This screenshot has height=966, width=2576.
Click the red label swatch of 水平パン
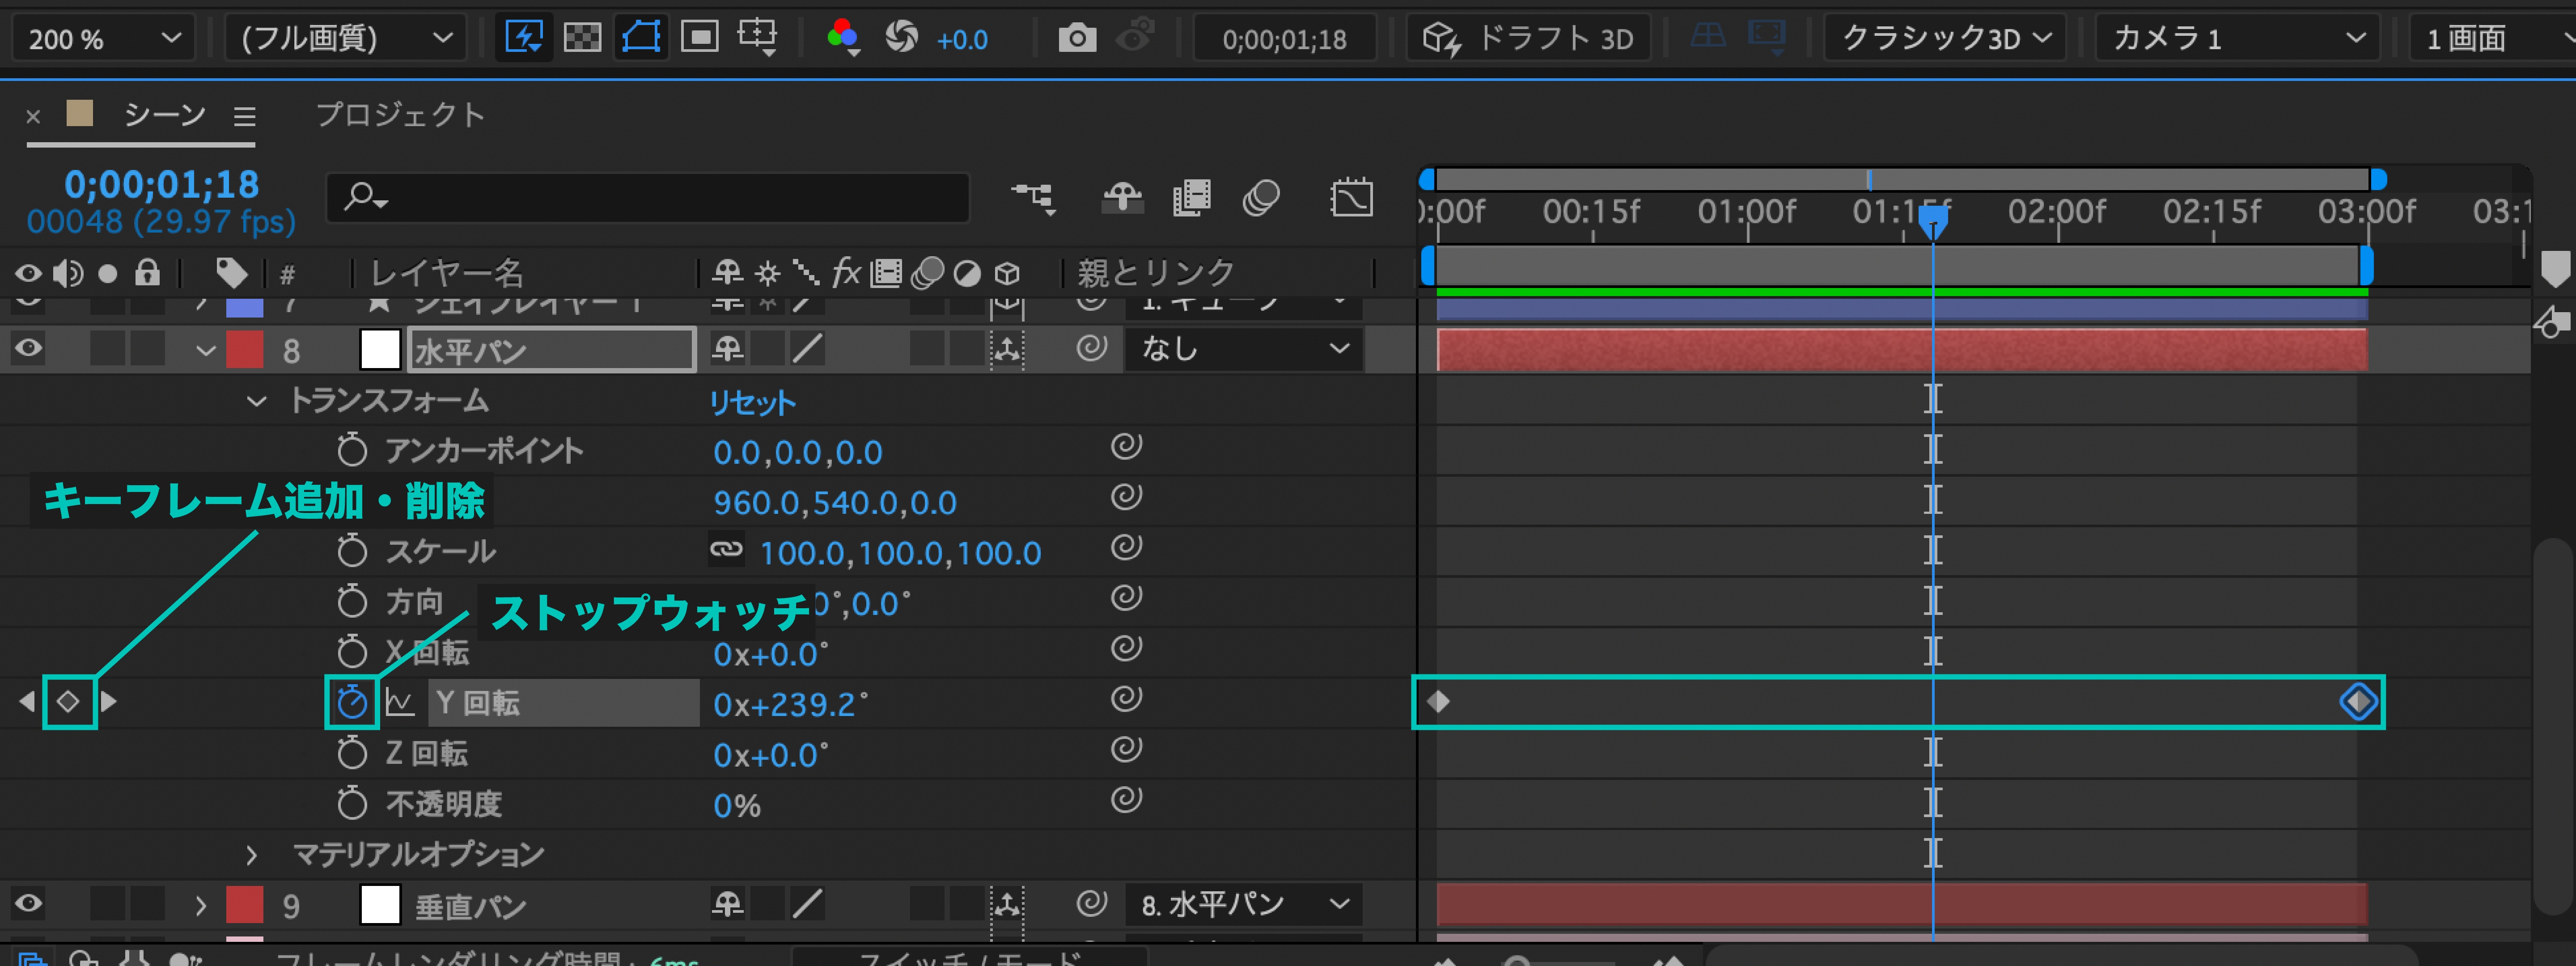tap(245, 349)
